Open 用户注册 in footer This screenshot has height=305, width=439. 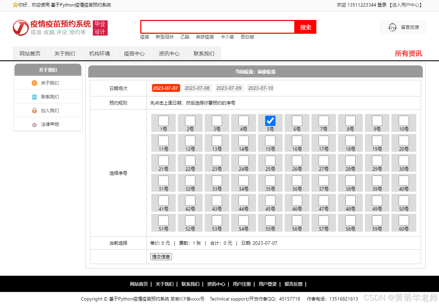(x=242, y=284)
